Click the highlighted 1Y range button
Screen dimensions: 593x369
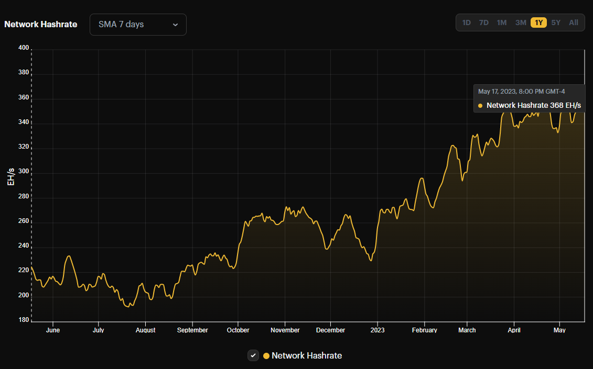coord(538,23)
